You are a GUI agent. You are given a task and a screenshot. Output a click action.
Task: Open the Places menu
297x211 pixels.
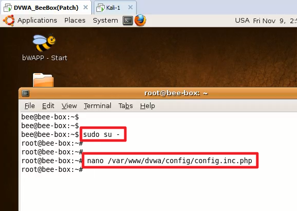coord(75,21)
